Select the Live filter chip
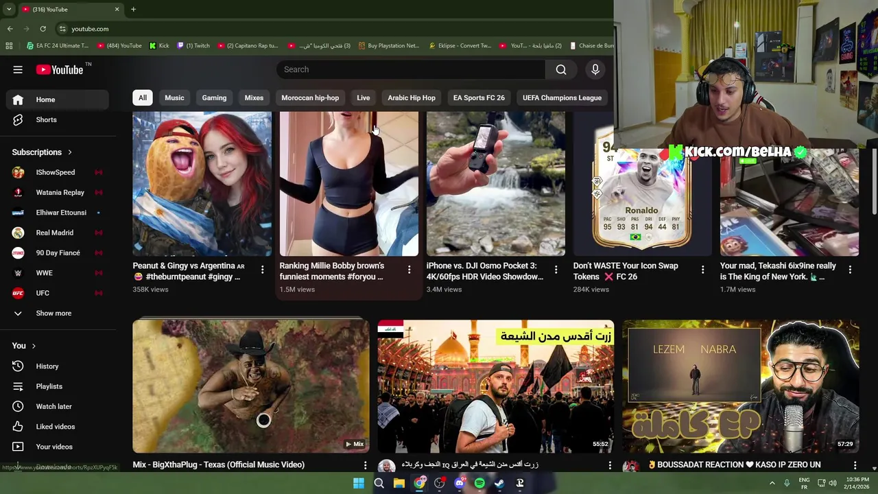This screenshot has width=878, height=494. 364,97
